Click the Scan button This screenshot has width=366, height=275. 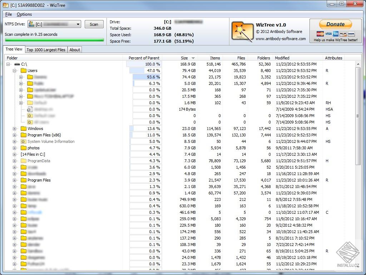coord(94,24)
